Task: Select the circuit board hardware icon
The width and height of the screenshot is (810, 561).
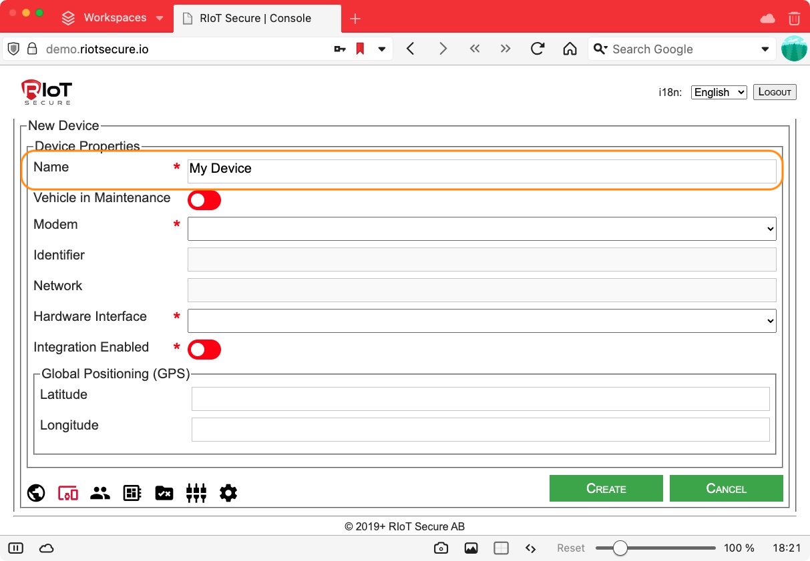Action: click(x=132, y=493)
